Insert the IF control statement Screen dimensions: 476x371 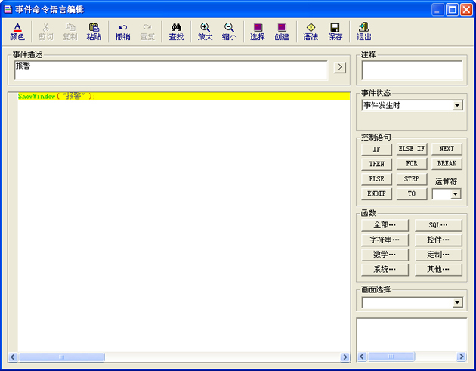click(376, 149)
